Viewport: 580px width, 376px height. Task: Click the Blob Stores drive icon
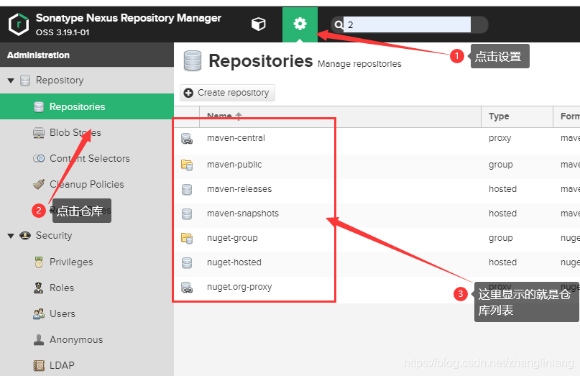(x=39, y=132)
